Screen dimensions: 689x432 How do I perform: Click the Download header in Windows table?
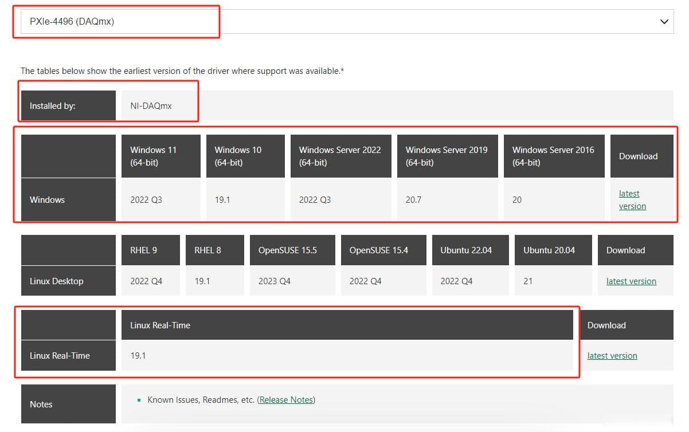click(x=642, y=156)
